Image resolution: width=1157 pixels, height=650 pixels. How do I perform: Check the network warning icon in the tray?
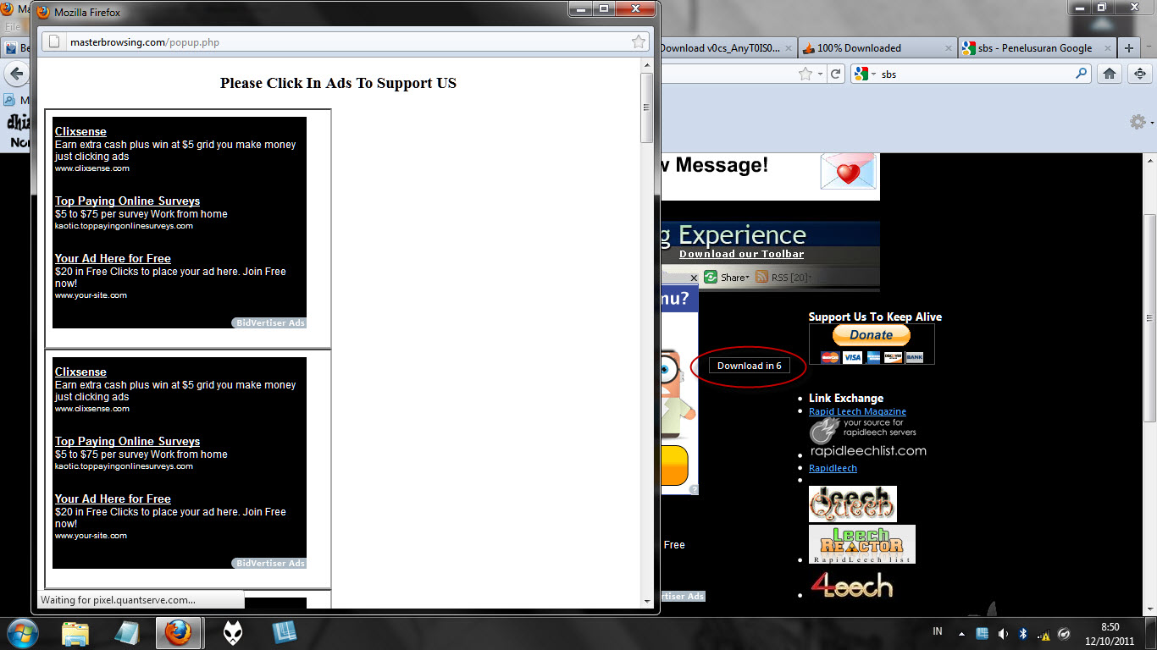pos(1044,632)
